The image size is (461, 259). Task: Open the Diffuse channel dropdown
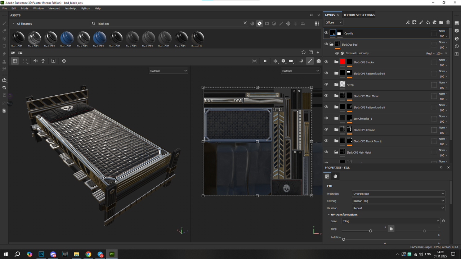click(334, 22)
